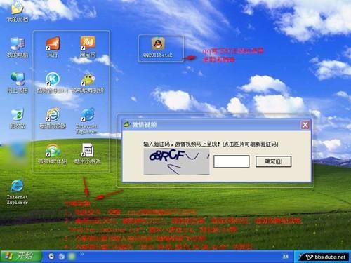
Task: Launch the green play media player shortcut
Action: (x=53, y=151)
